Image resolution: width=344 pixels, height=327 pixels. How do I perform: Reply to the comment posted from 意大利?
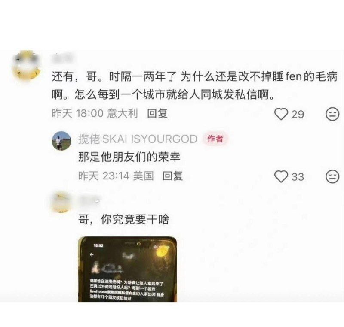[157, 114]
